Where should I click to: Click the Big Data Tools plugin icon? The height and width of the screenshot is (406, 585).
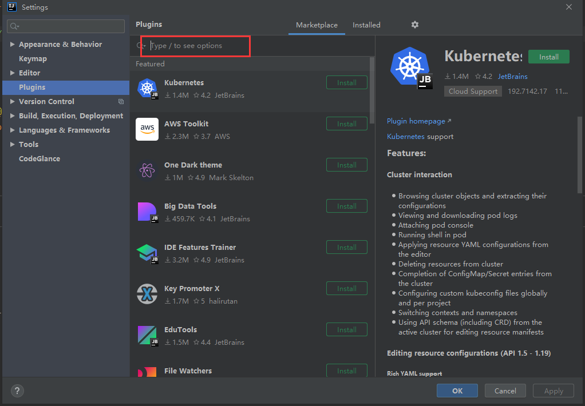pos(147,212)
